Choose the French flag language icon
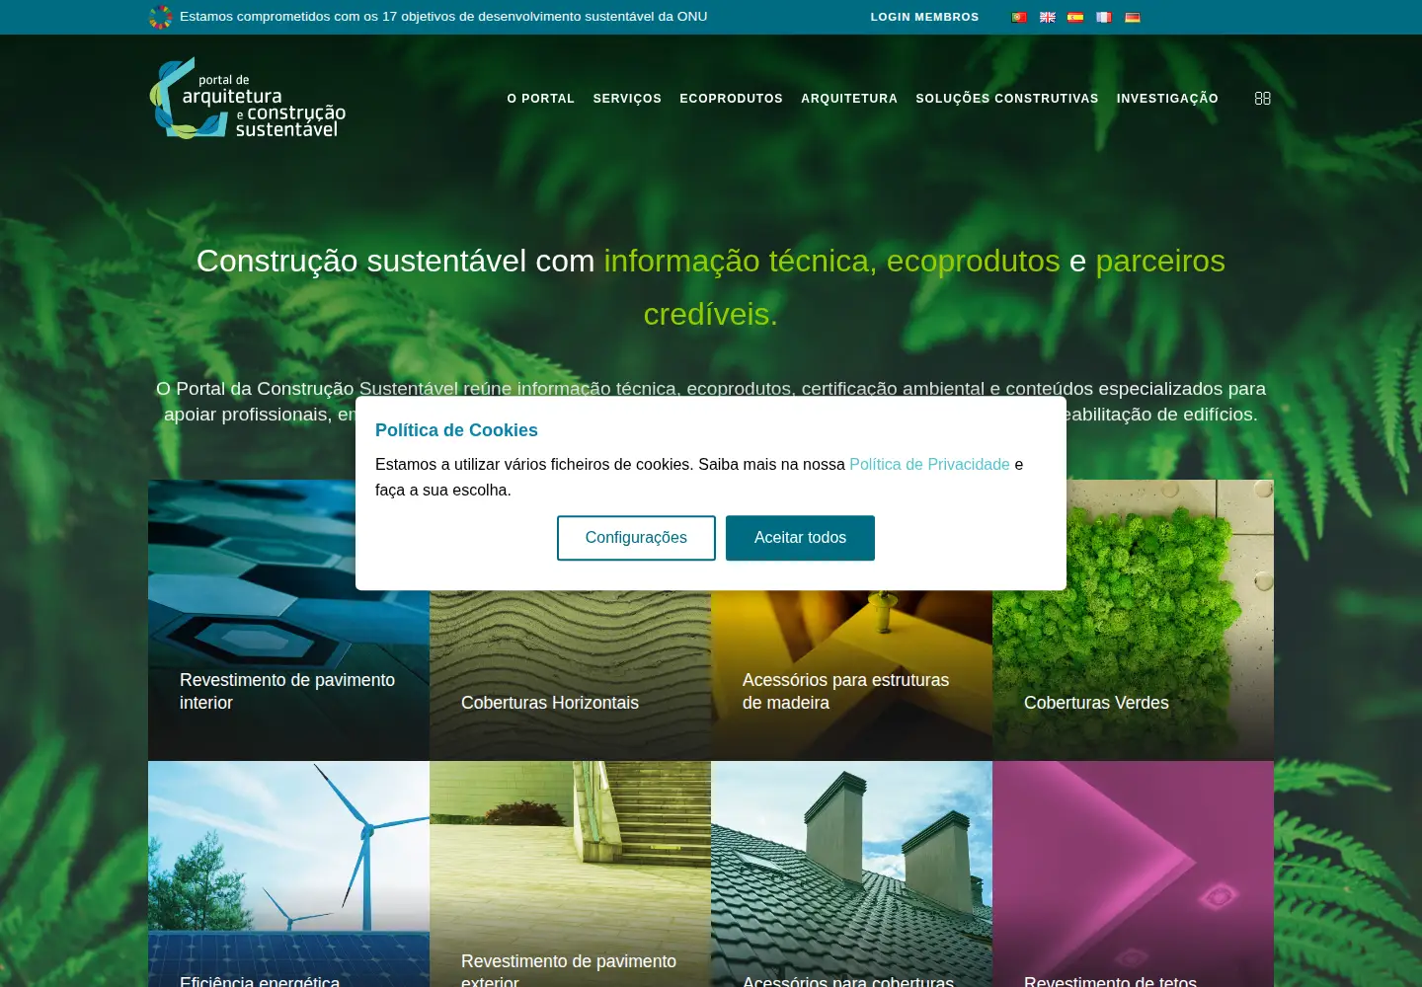 click(x=1104, y=17)
